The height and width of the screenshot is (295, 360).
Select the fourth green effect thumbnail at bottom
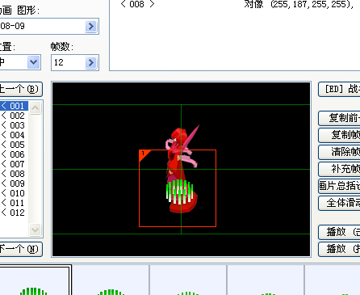[266, 280]
